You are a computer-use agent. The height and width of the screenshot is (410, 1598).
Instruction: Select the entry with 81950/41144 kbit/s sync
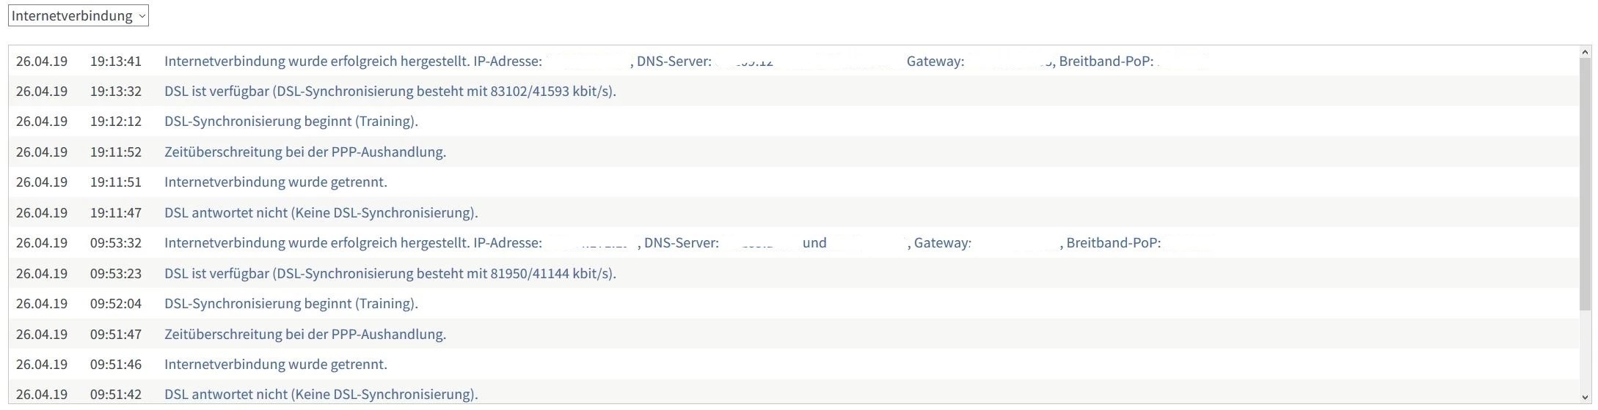(794, 273)
